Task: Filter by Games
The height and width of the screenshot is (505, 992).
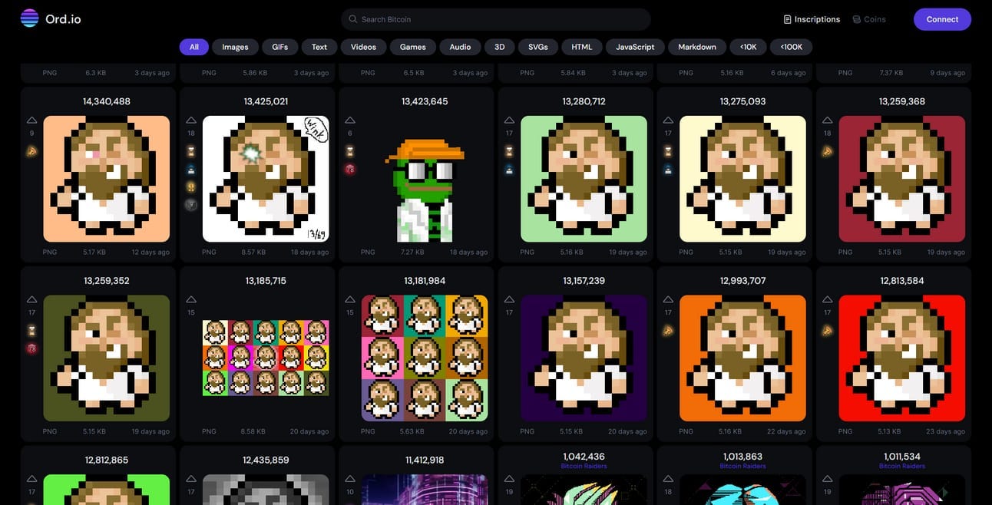Action: click(412, 47)
